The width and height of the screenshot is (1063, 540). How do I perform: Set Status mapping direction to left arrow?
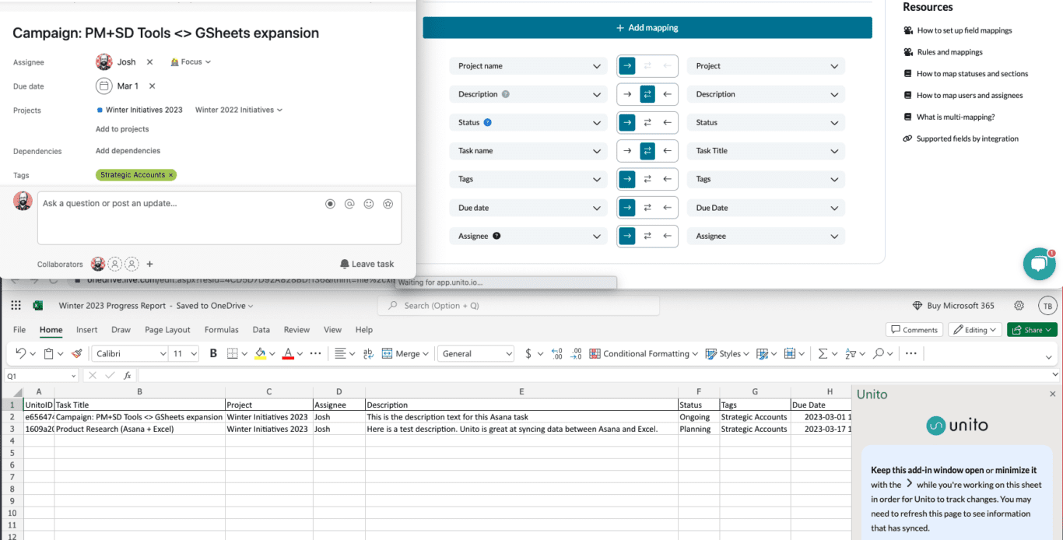point(667,122)
